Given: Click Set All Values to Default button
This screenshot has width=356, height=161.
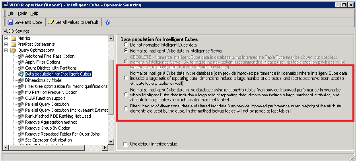Looking at the screenshot, I should coord(74,22).
